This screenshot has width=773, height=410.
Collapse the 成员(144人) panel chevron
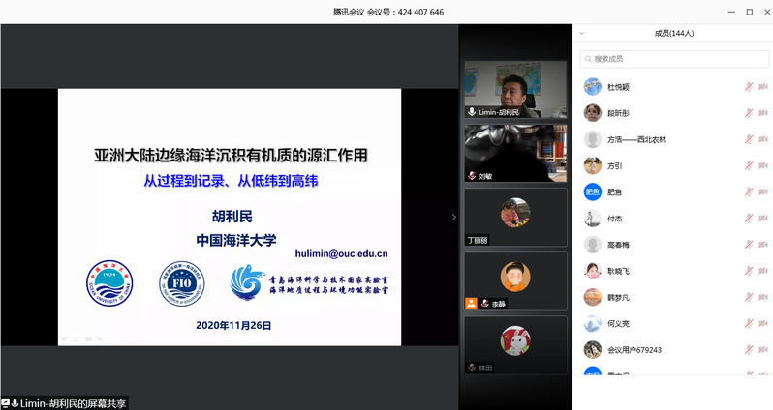(581, 33)
